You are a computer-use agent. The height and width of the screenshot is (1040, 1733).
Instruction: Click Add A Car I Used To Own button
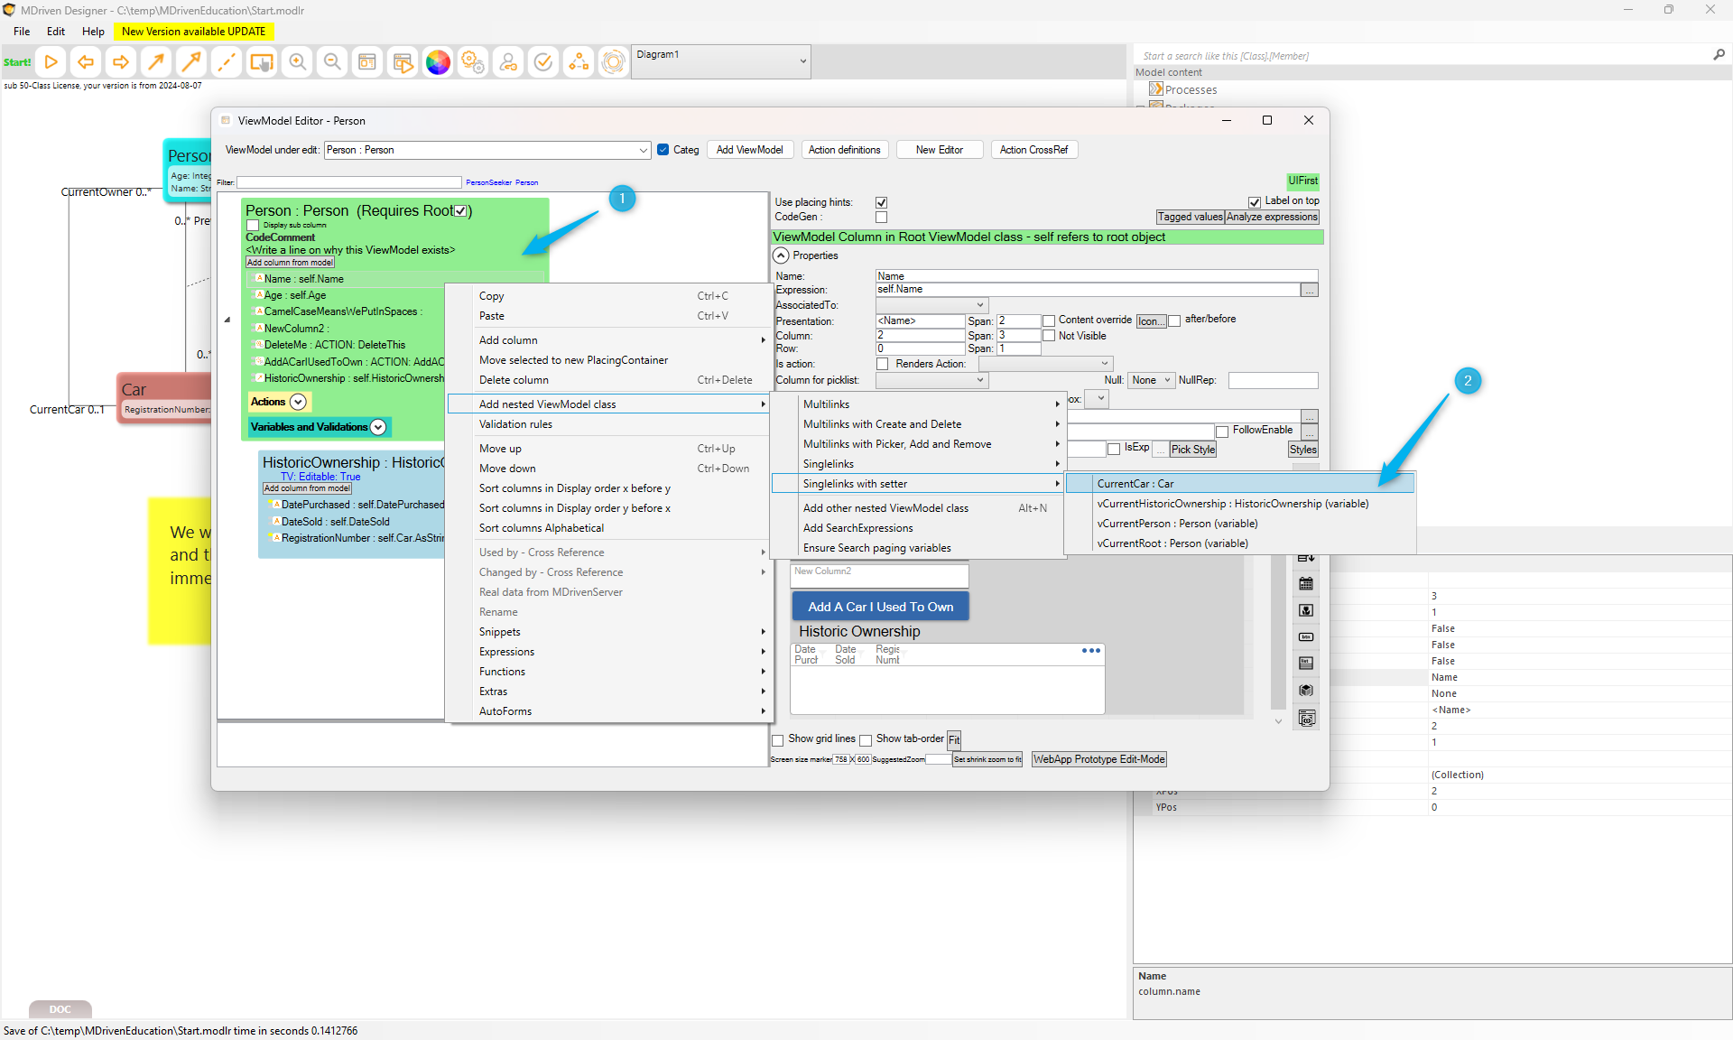[880, 607]
